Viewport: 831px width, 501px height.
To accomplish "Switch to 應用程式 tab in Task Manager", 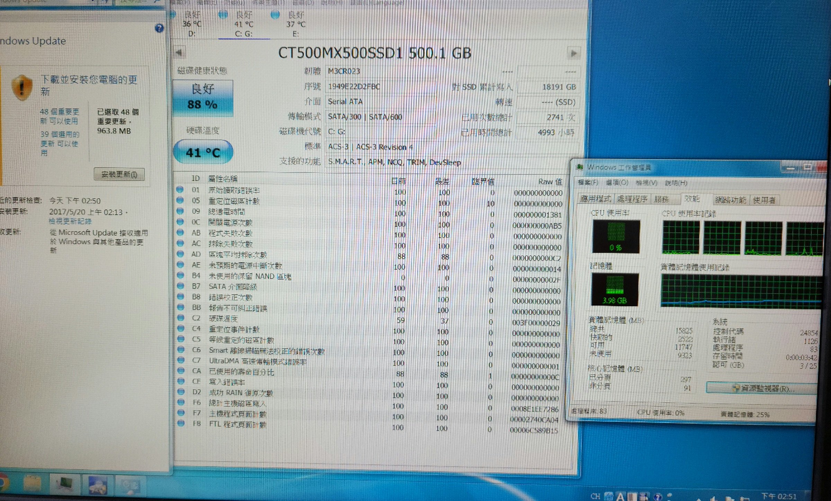I will coord(596,199).
